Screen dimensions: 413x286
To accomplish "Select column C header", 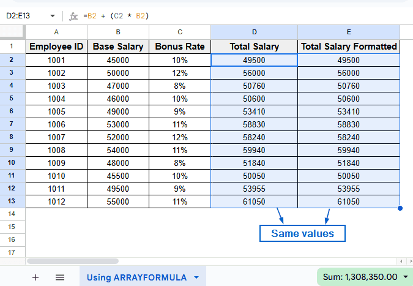I will pyautogui.click(x=180, y=32).
